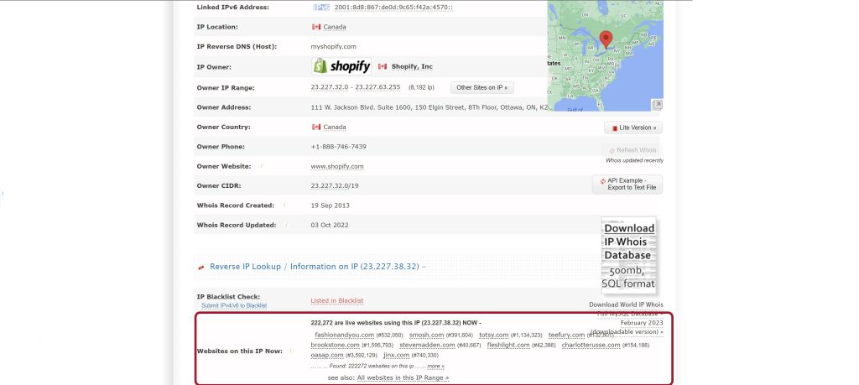This screenshot has height=385, width=859.
Task: Click the 'Refresh Whois' button
Action: 633,150
